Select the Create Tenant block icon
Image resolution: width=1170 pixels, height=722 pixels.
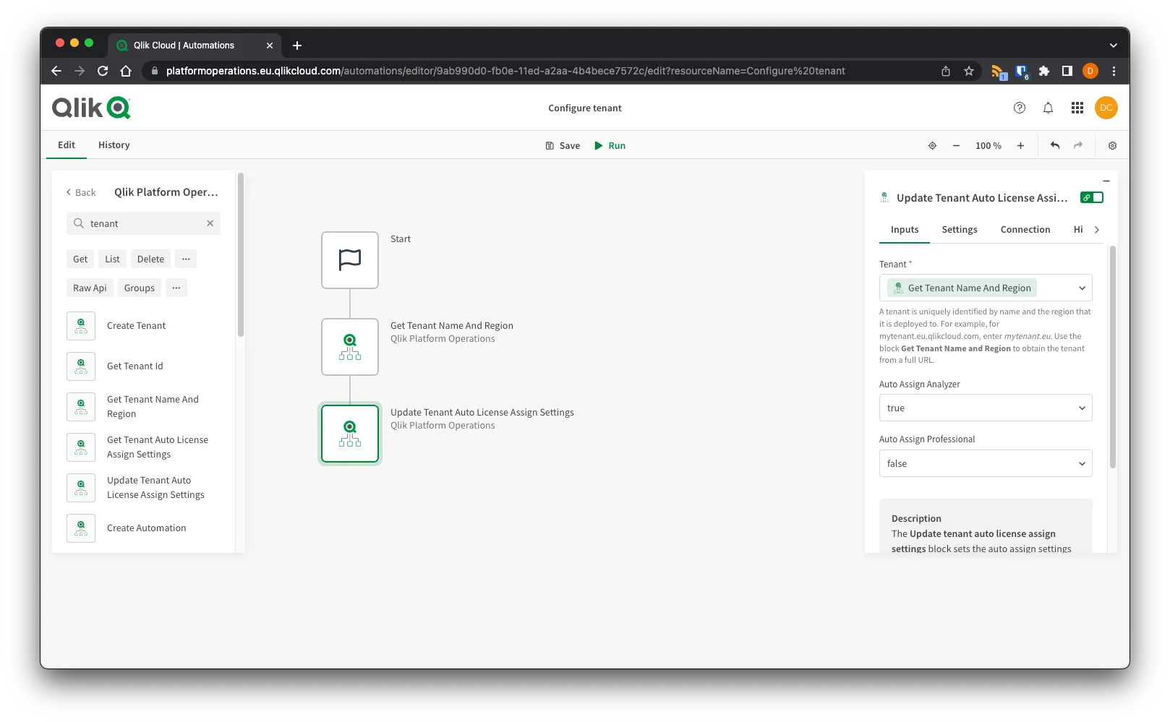[80, 325]
